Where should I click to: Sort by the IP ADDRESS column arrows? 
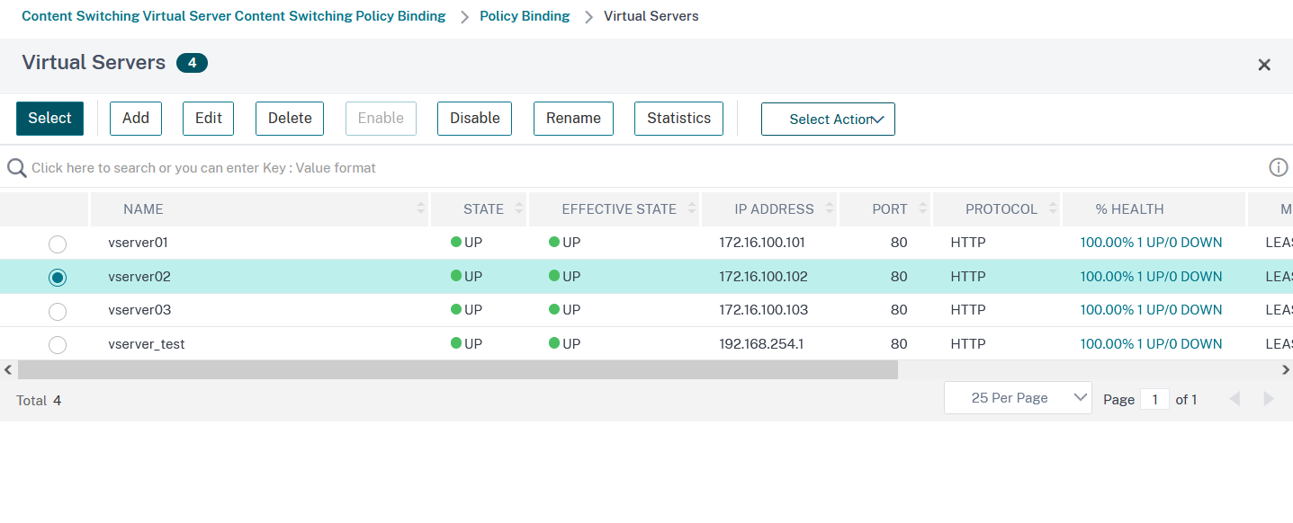tap(827, 209)
